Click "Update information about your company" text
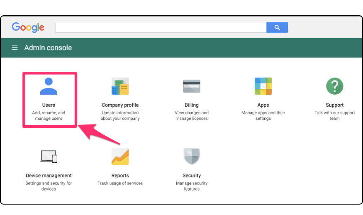 click(x=120, y=115)
